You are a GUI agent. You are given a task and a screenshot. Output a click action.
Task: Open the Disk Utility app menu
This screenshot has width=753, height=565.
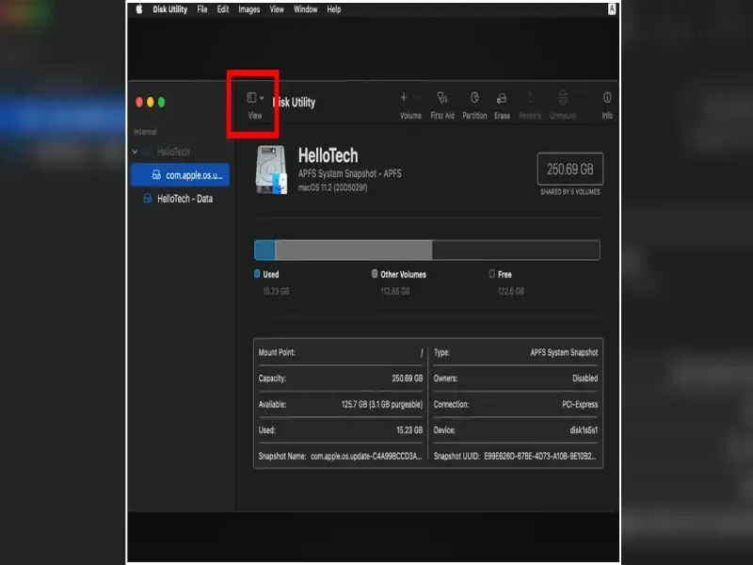pyautogui.click(x=170, y=9)
